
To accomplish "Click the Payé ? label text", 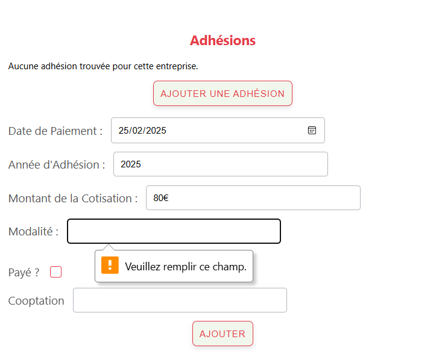I will tap(24, 273).
